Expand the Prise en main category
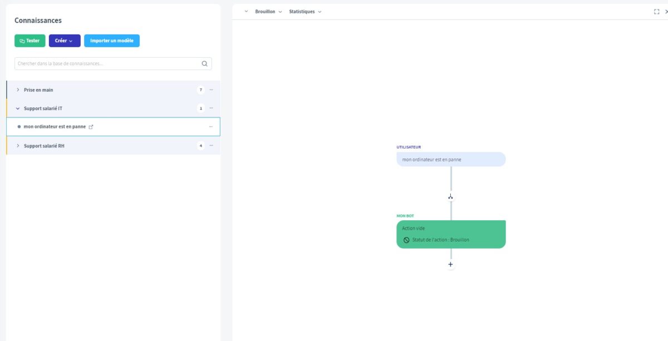This screenshot has width=668, height=341. [17, 90]
